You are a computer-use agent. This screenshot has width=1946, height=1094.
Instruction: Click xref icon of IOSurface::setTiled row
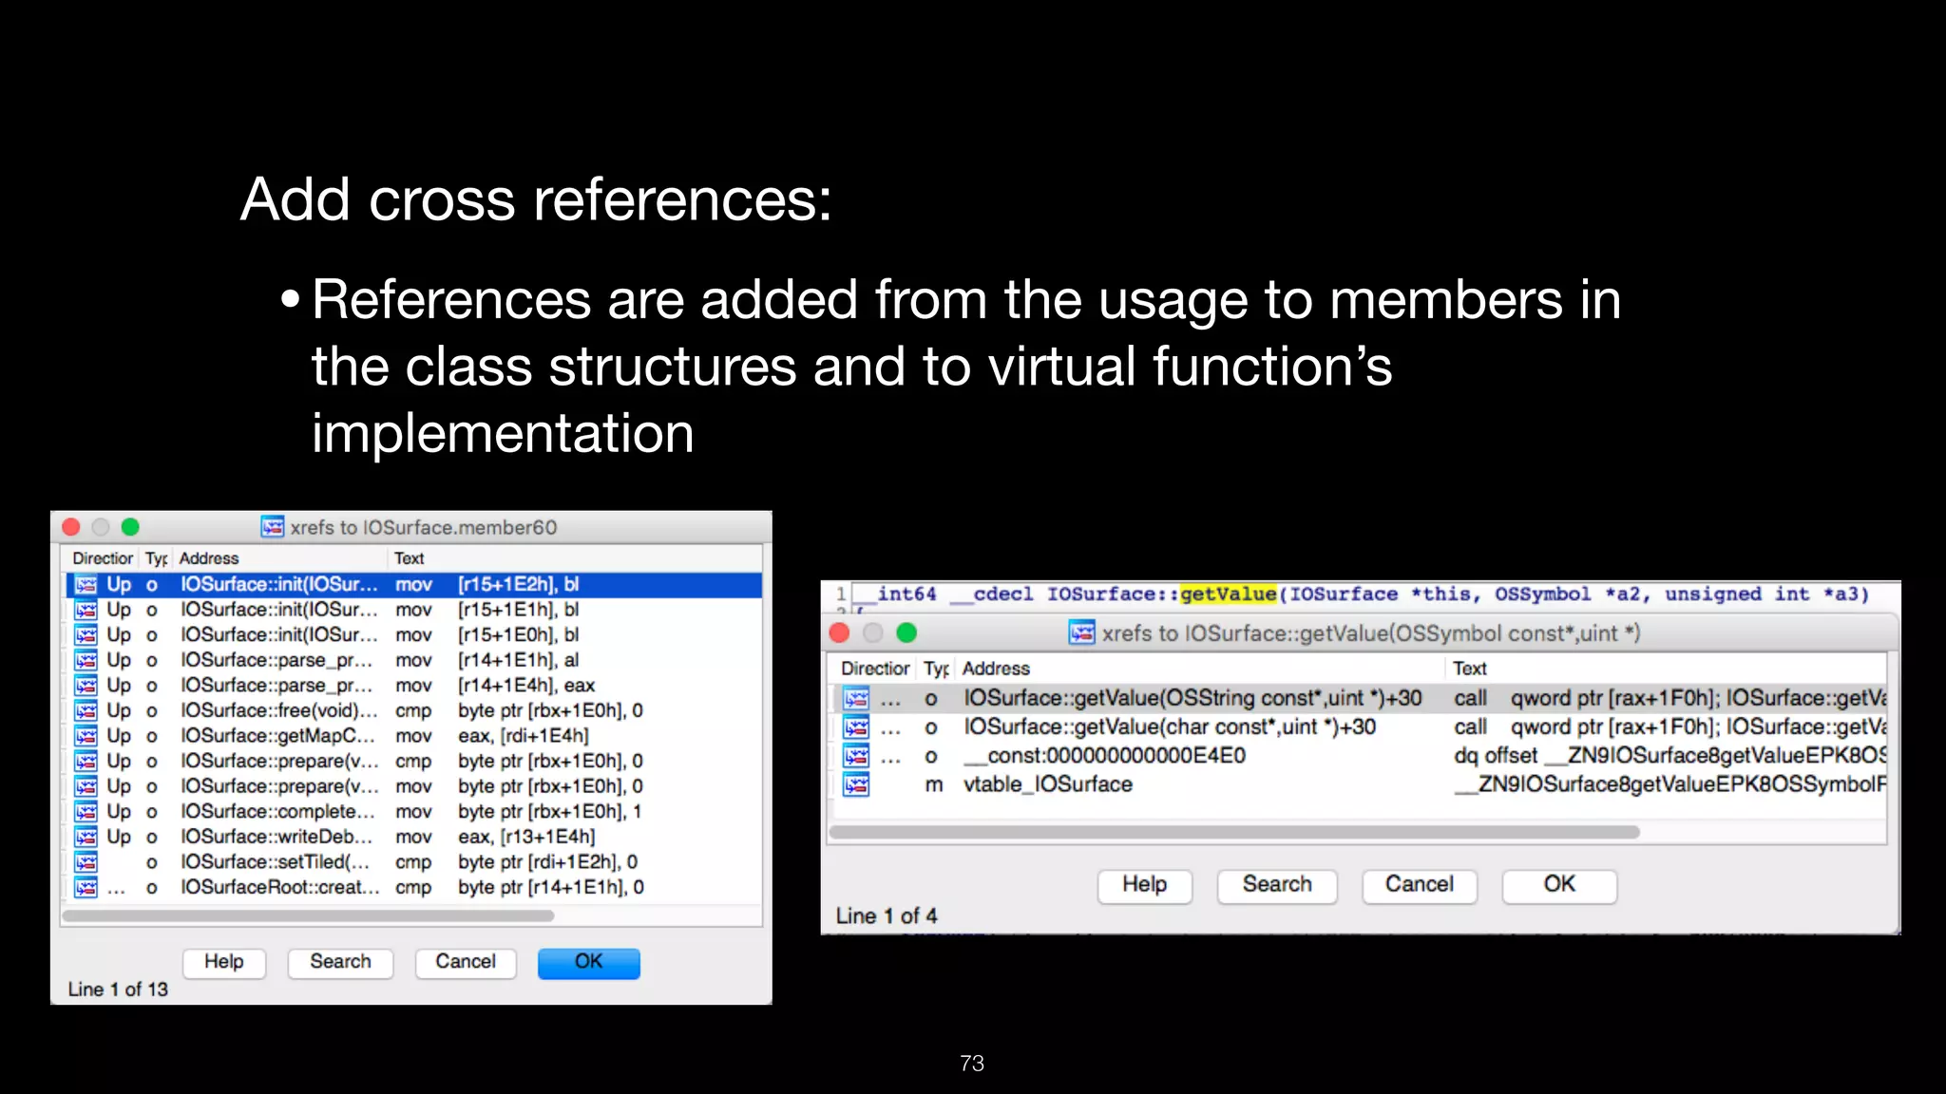pyautogui.click(x=86, y=862)
